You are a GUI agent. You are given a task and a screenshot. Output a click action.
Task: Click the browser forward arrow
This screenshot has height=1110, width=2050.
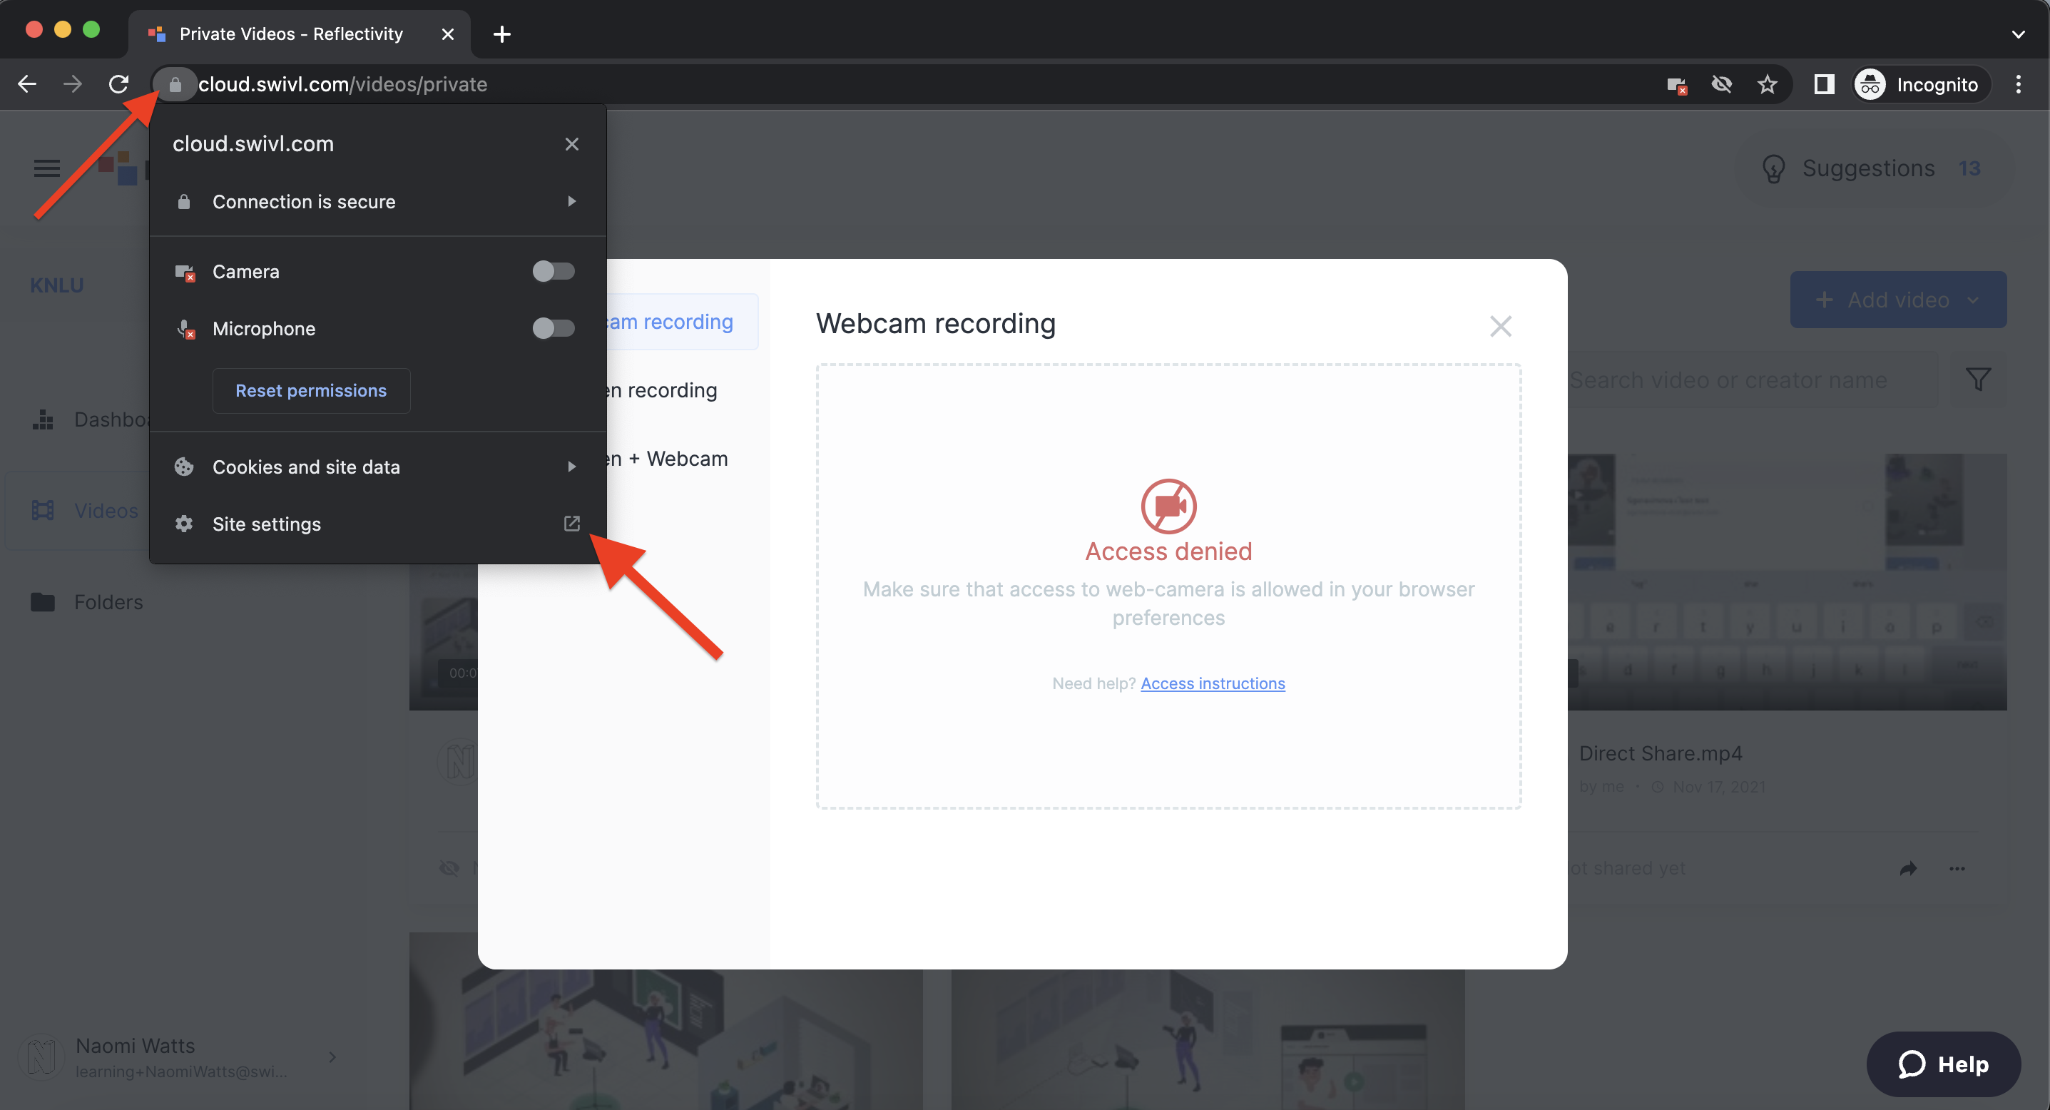(73, 84)
